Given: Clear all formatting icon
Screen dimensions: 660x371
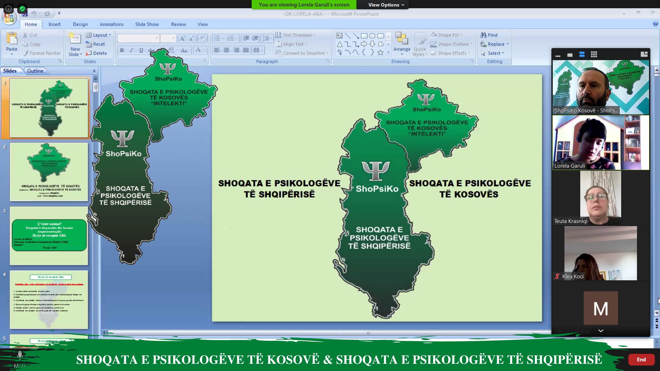Looking at the screenshot, I should (202, 38).
